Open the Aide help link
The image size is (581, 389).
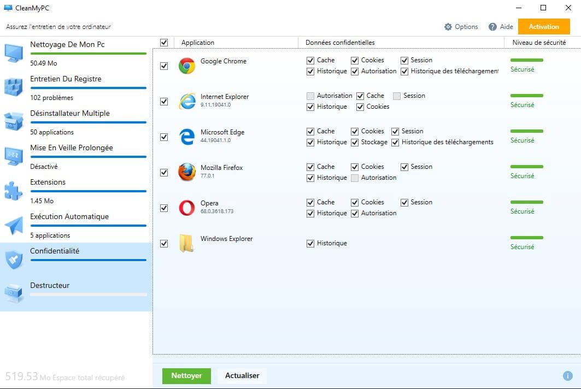[501, 27]
